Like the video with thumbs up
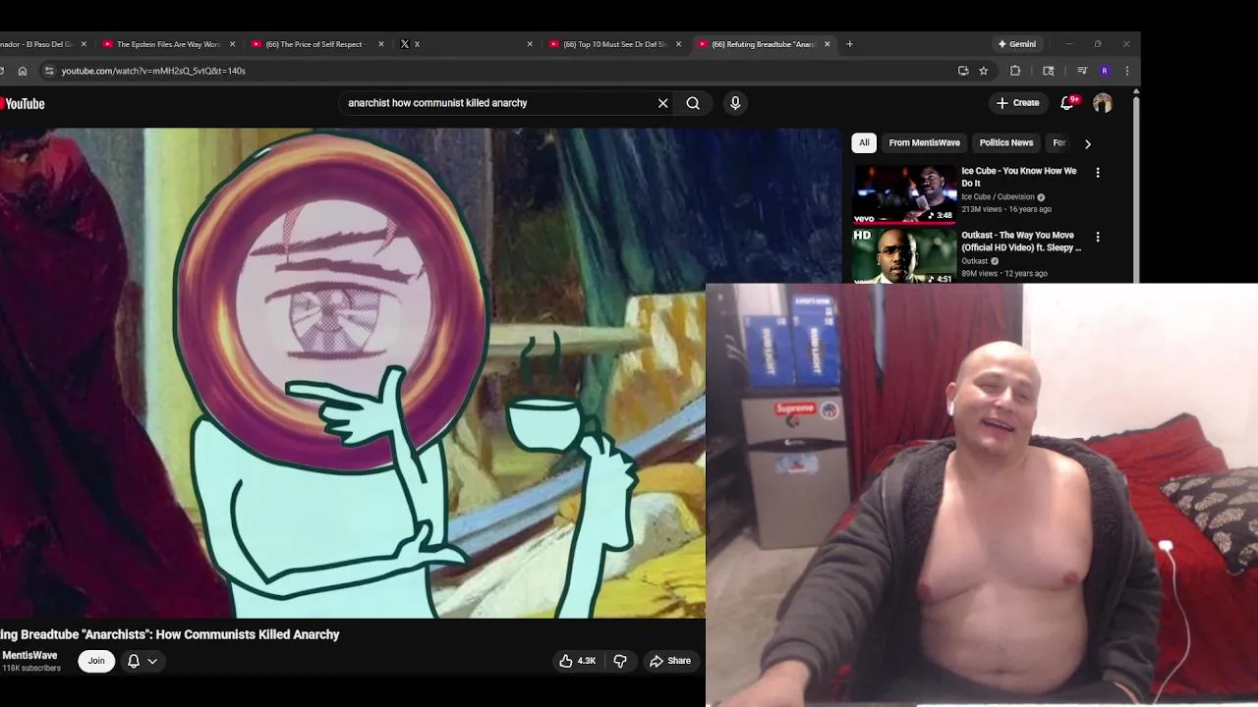1258x707 pixels. (578, 661)
